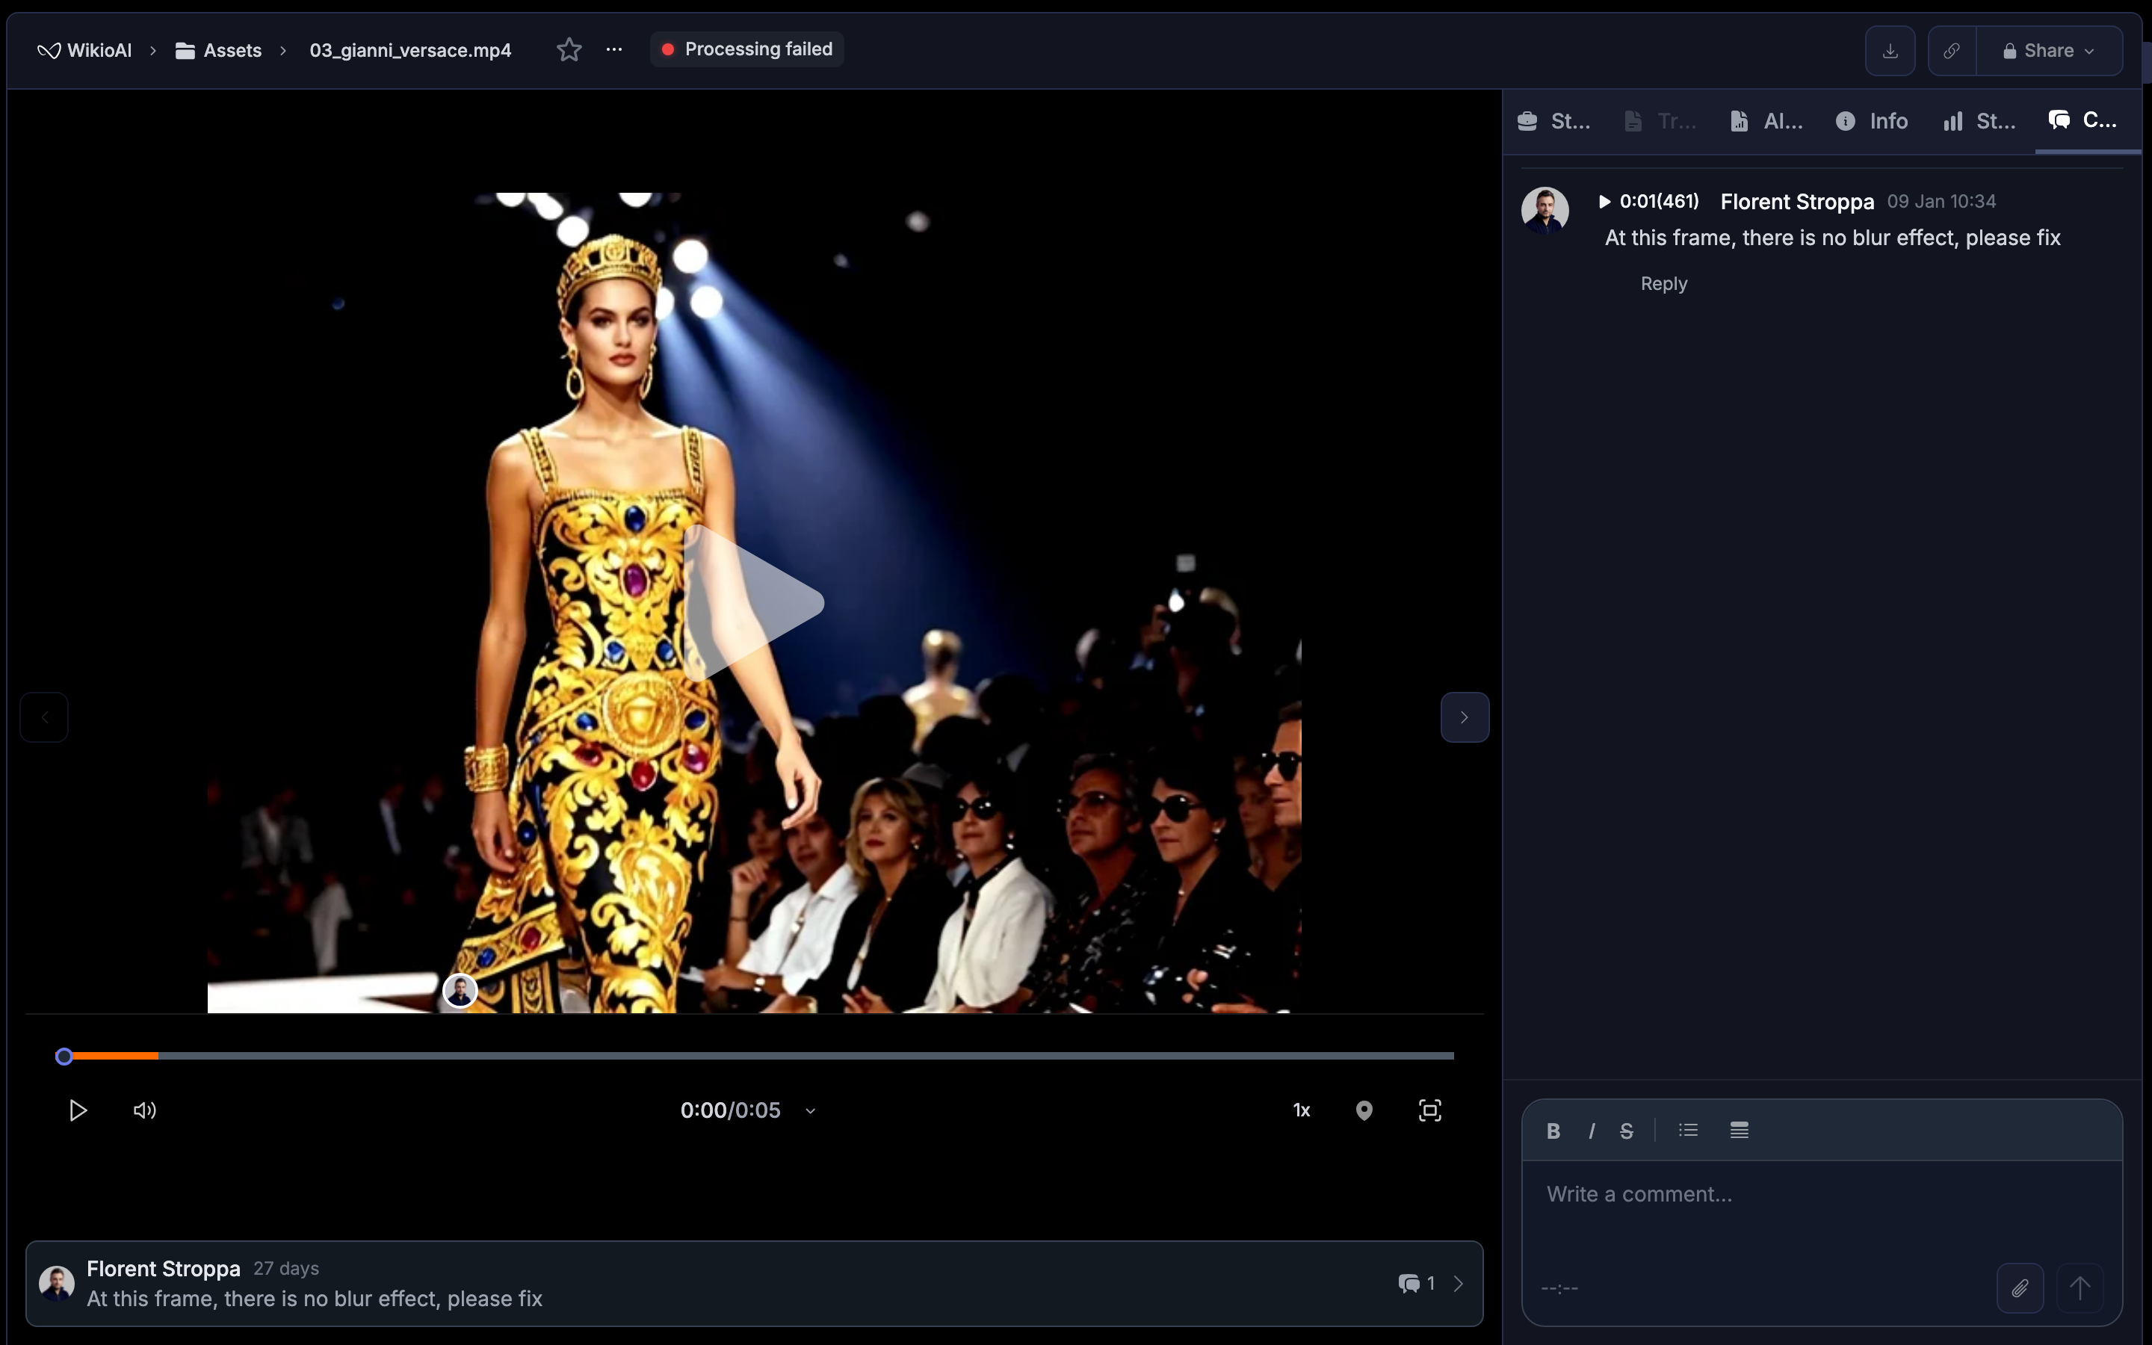The width and height of the screenshot is (2152, 1345).
Task: Mute the video audio
Action: [144, 1110]
